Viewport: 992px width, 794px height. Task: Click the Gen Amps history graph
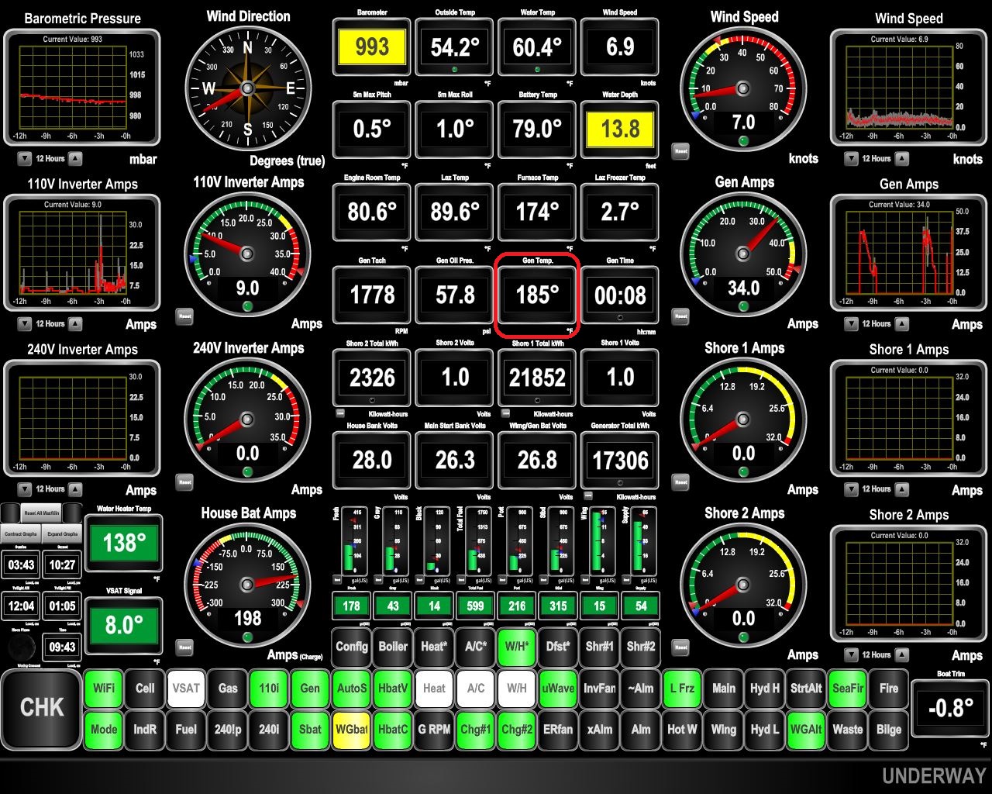coord(908,253)
